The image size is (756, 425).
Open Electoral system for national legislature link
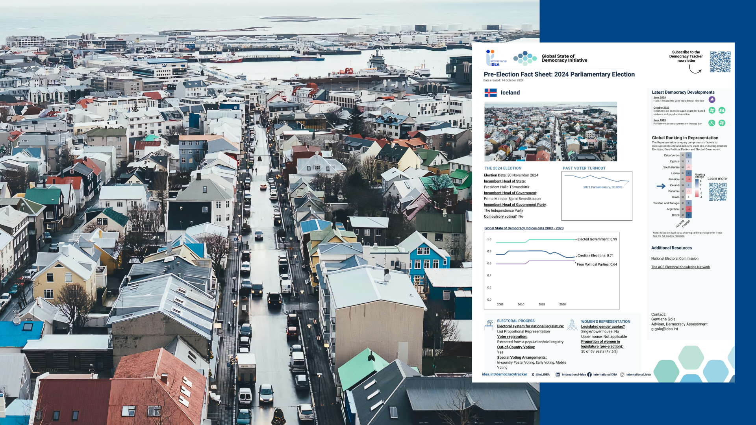530,326
